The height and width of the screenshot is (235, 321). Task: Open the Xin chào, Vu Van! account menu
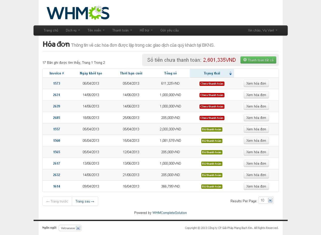[262, 30]
